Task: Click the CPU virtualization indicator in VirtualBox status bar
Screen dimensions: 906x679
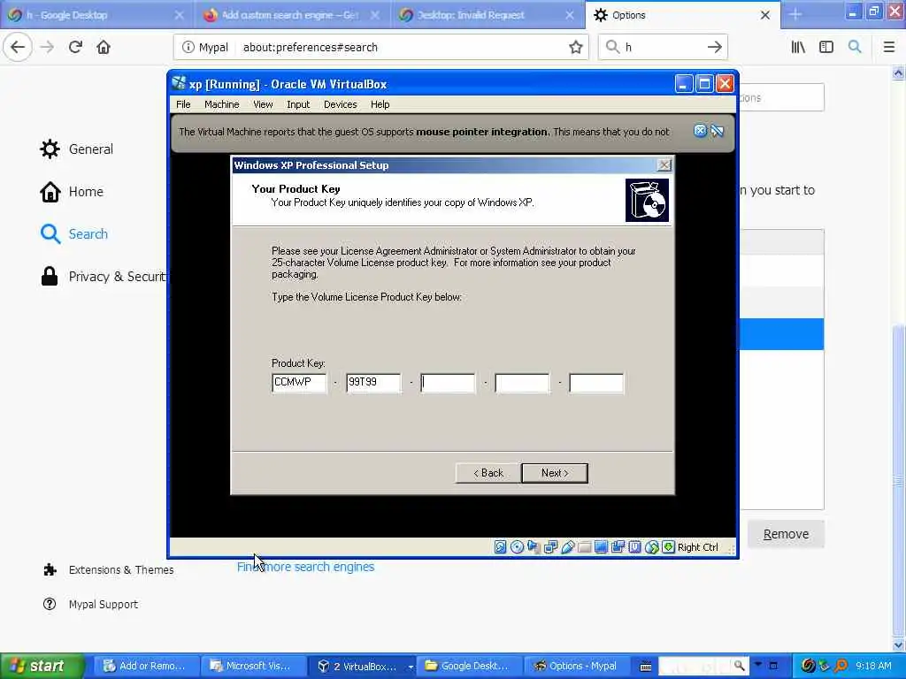Action: (634, 546)
